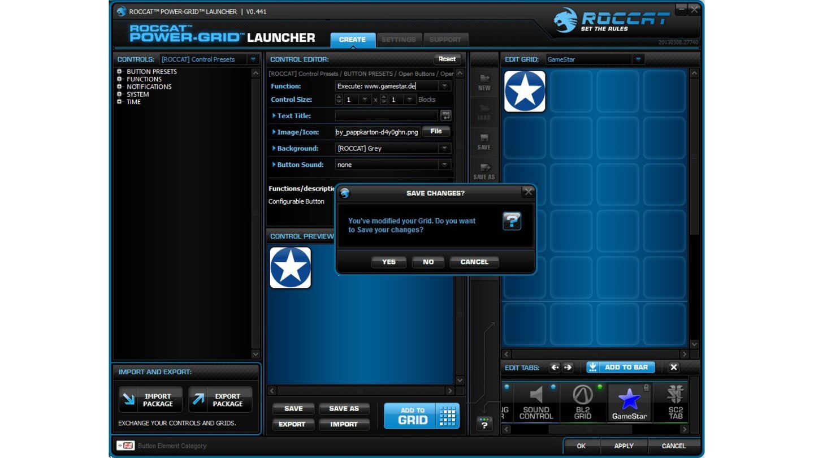Click the Text Title return-arrow icon

click(446, 115)
